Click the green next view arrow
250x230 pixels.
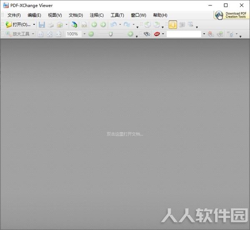click(x=103, y=25)
